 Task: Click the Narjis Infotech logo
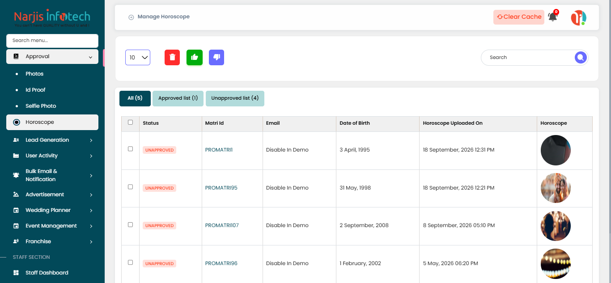[x=52, y=18]
